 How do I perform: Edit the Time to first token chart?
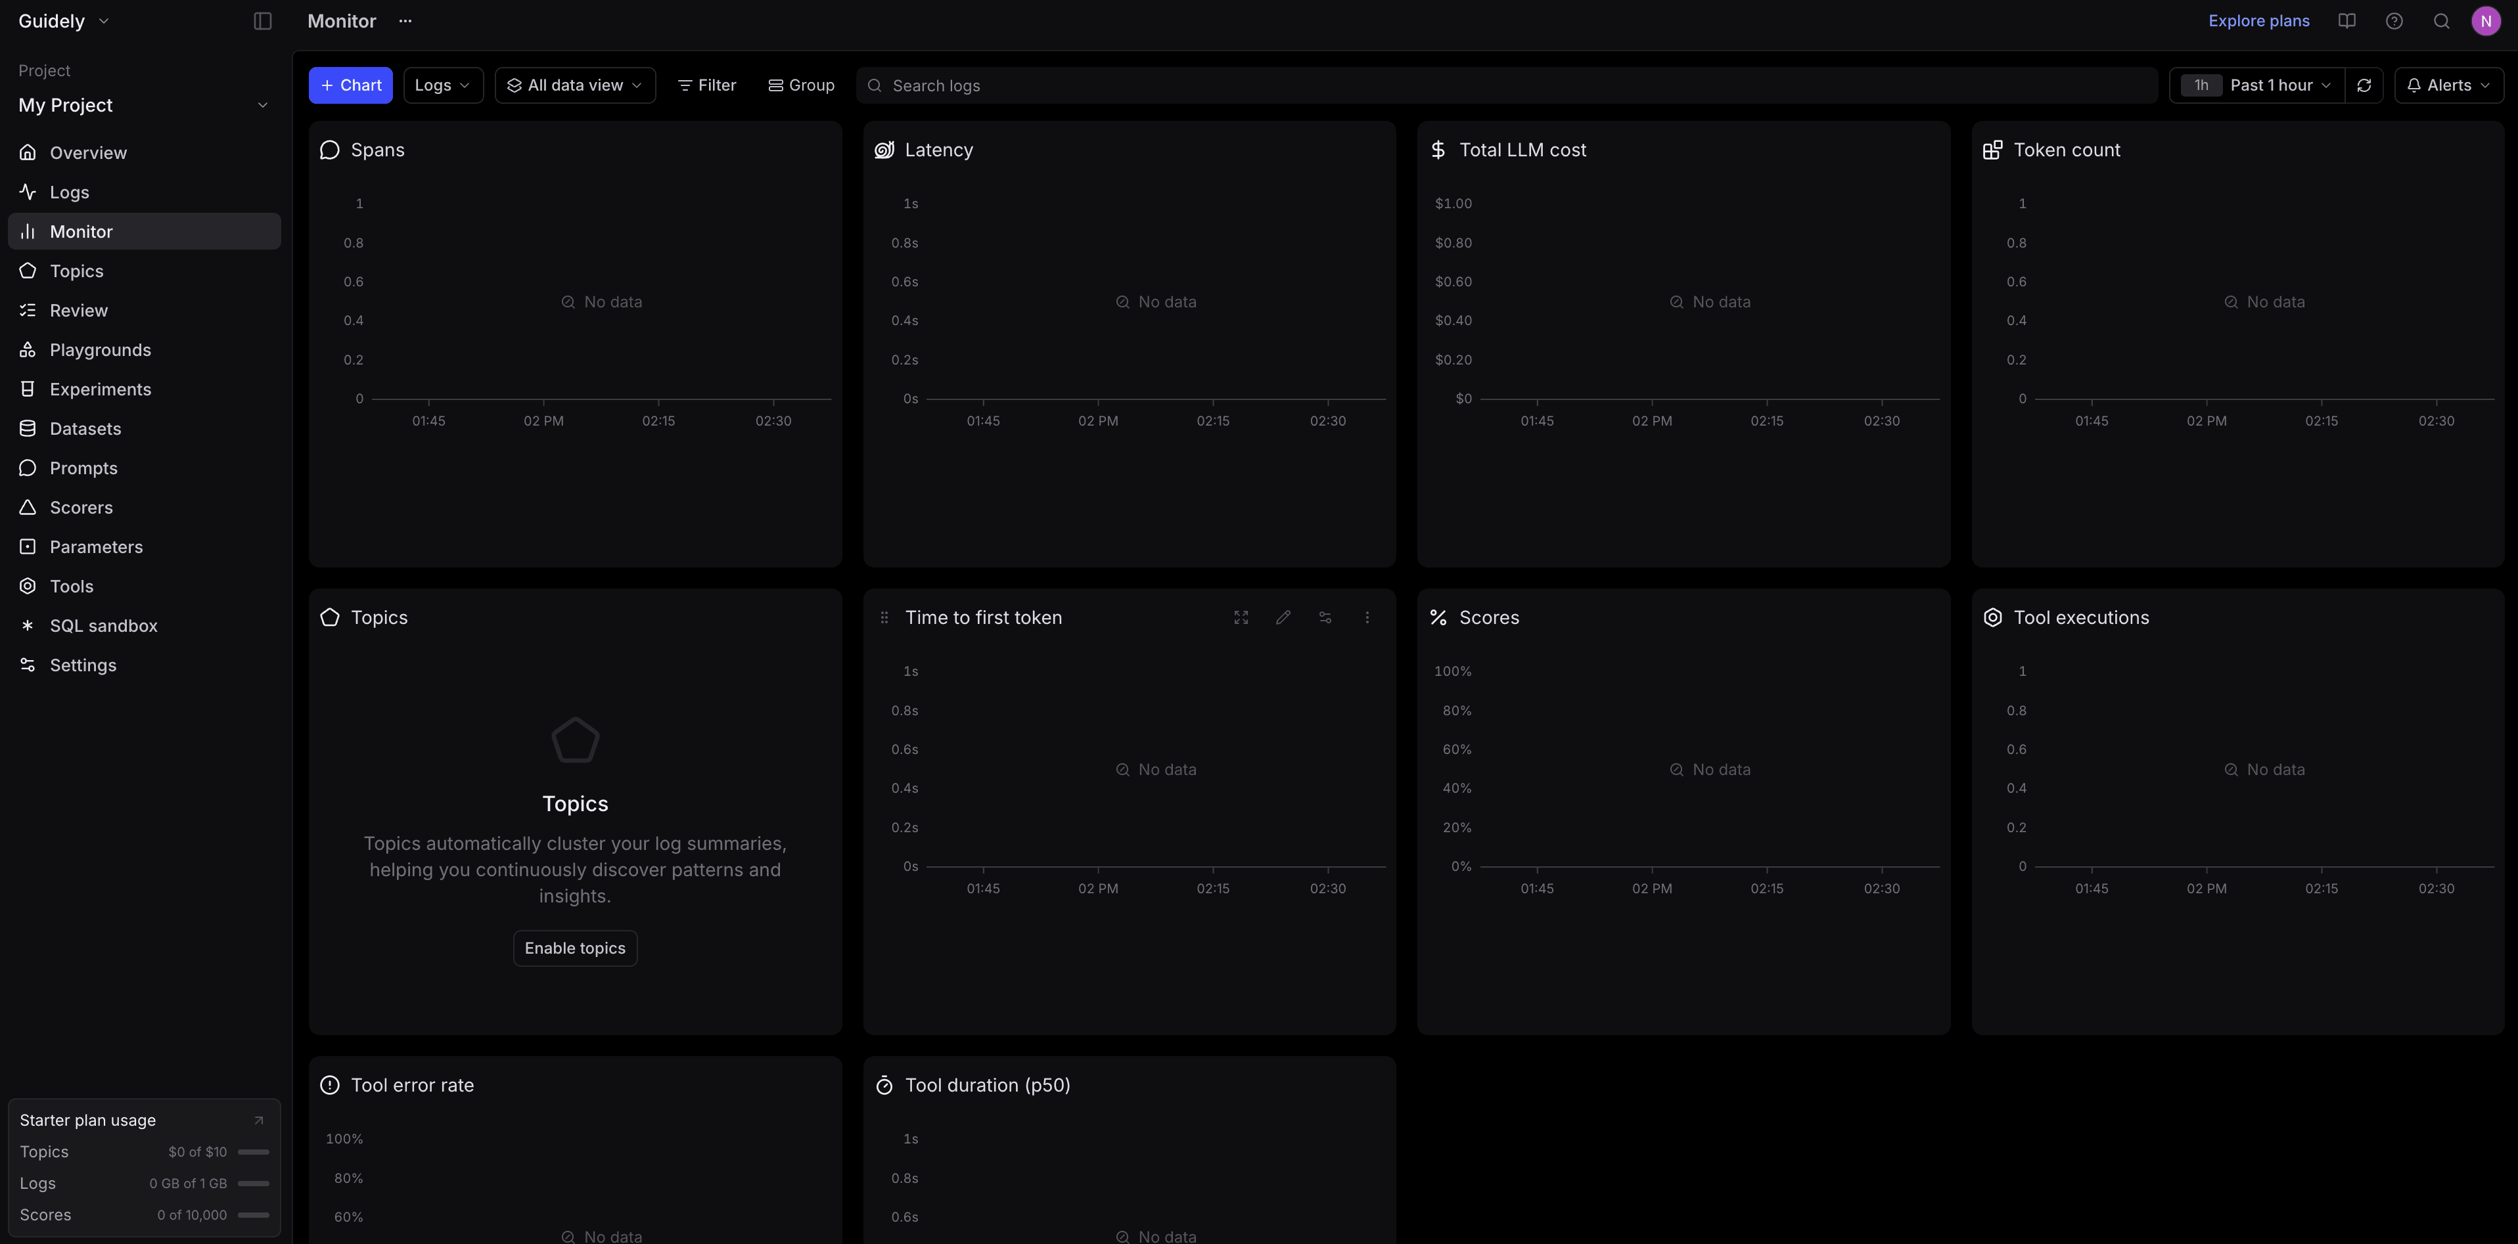pyautogui.click(x=1283, y=617)
